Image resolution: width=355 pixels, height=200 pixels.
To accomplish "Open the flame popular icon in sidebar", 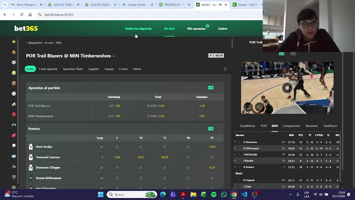I will point(14,52).
